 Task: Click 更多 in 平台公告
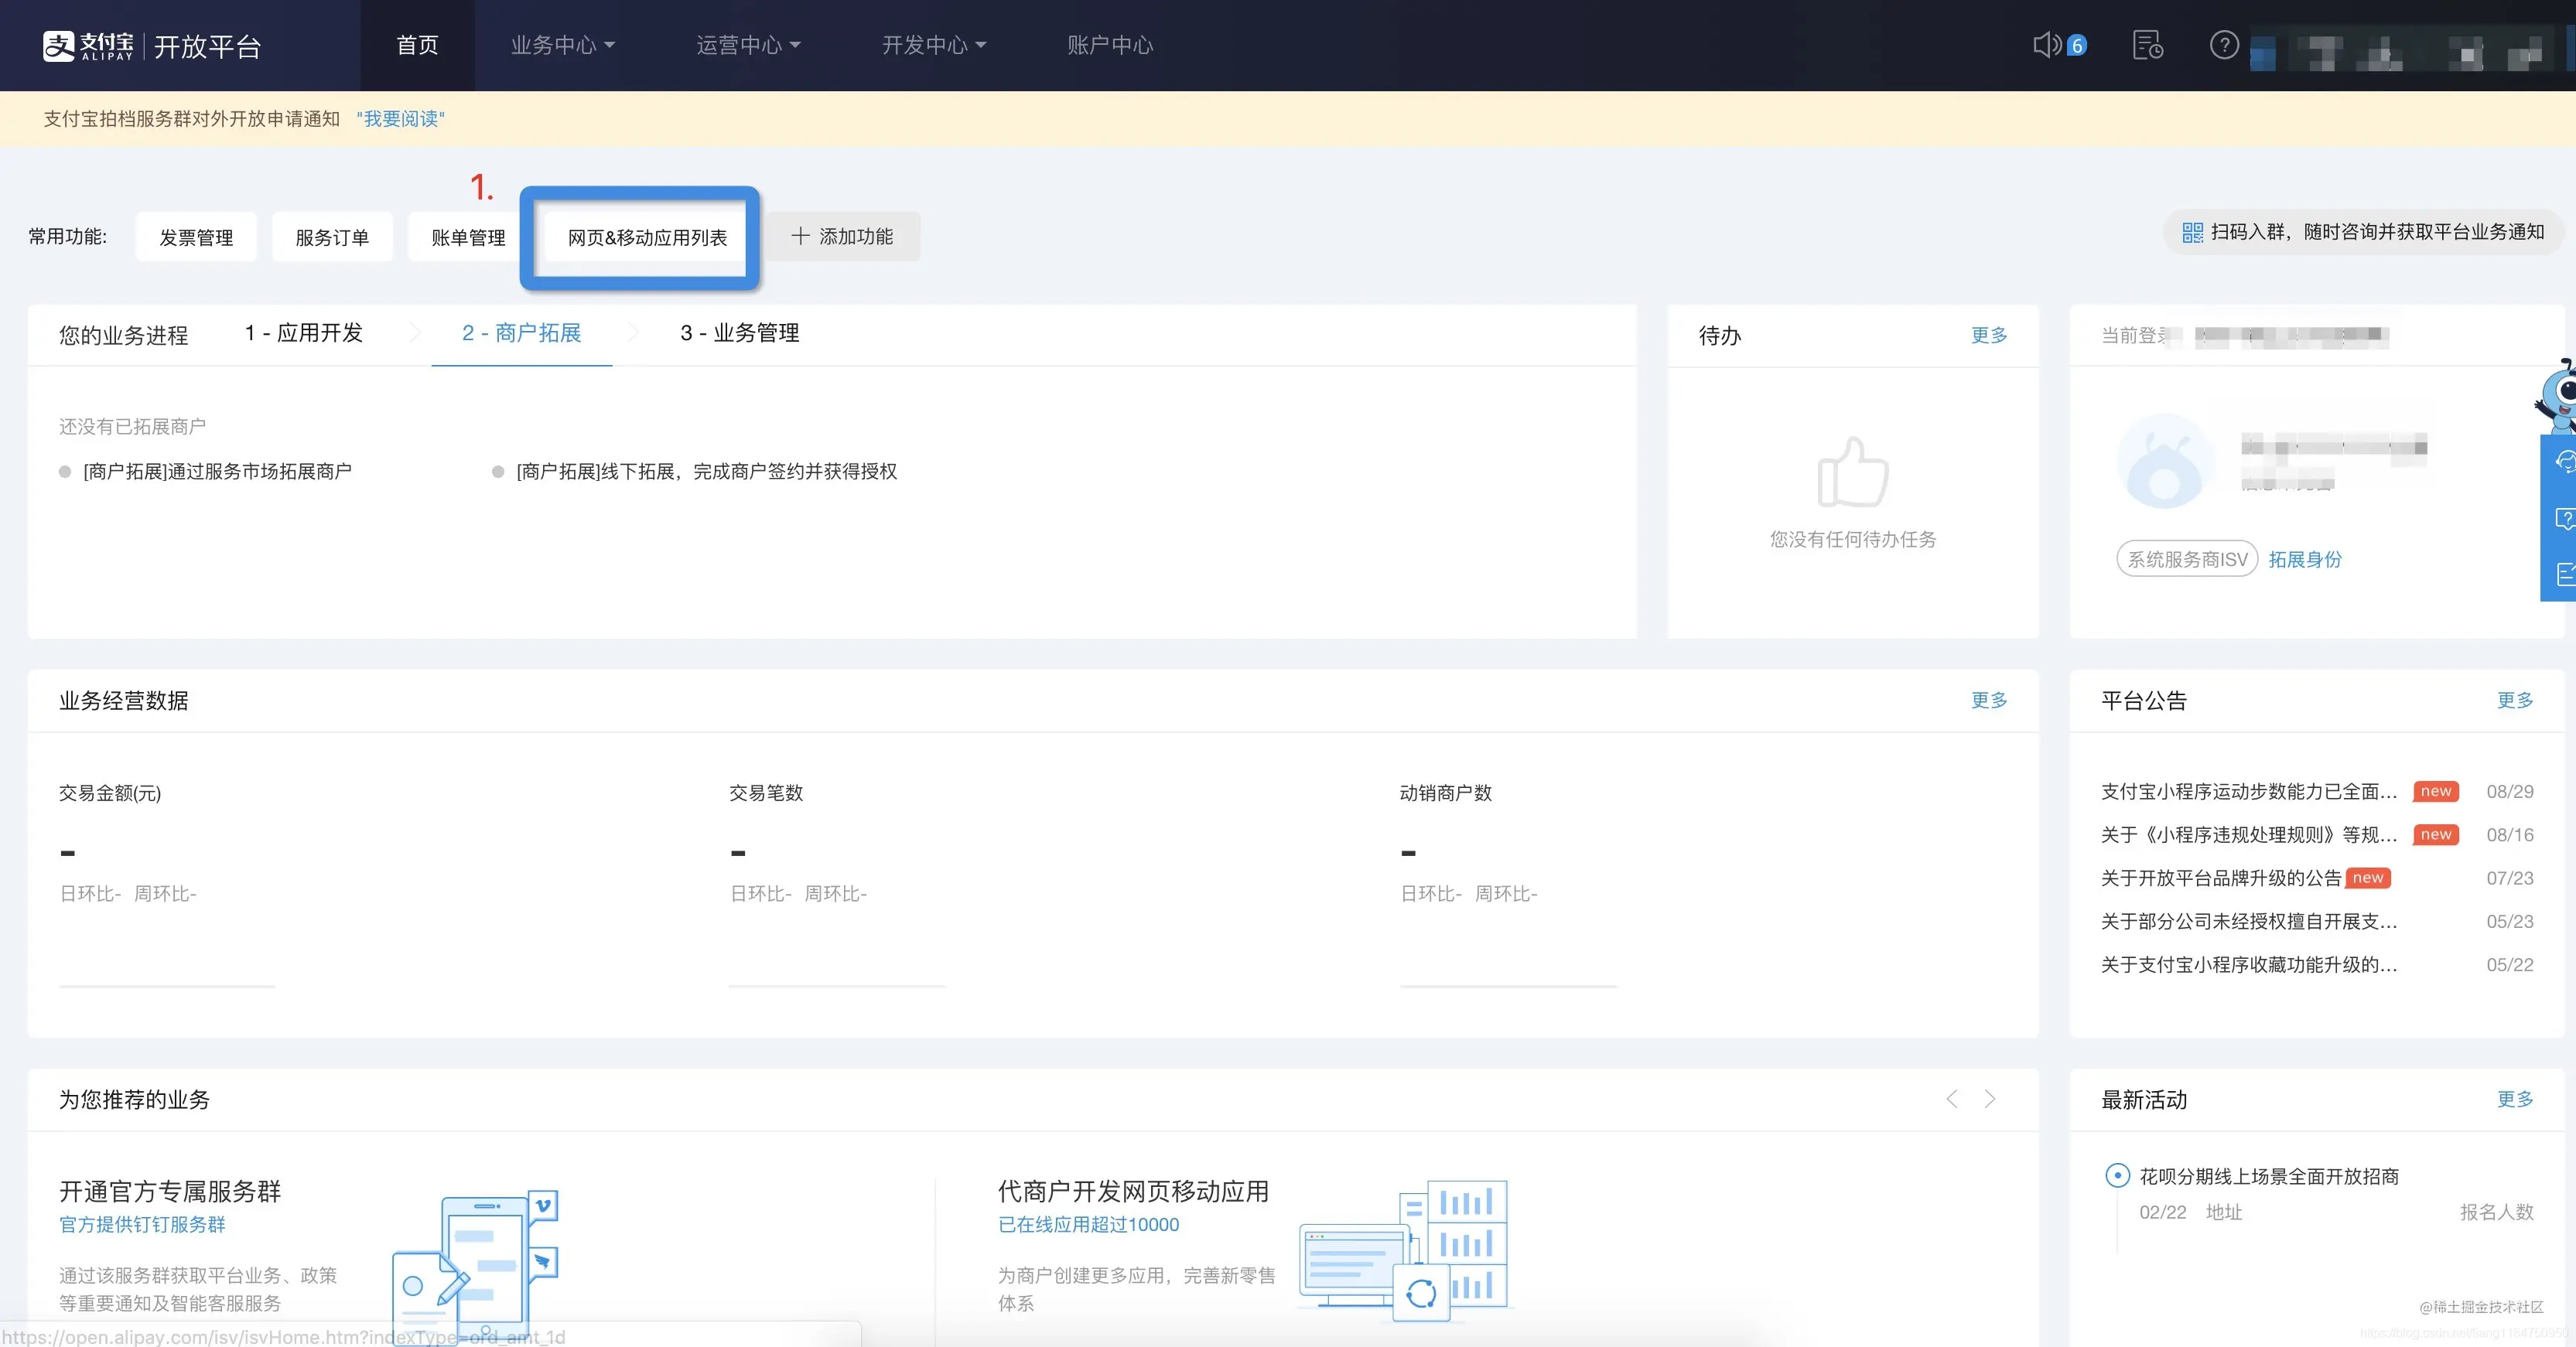[x=2515, y=700]
